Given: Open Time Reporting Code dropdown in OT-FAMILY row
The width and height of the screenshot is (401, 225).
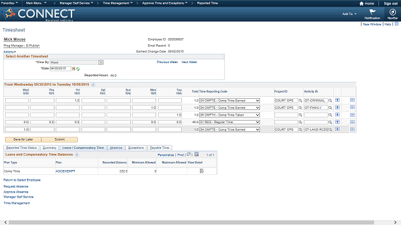Looking at the screenshot, I should (229, 107).
